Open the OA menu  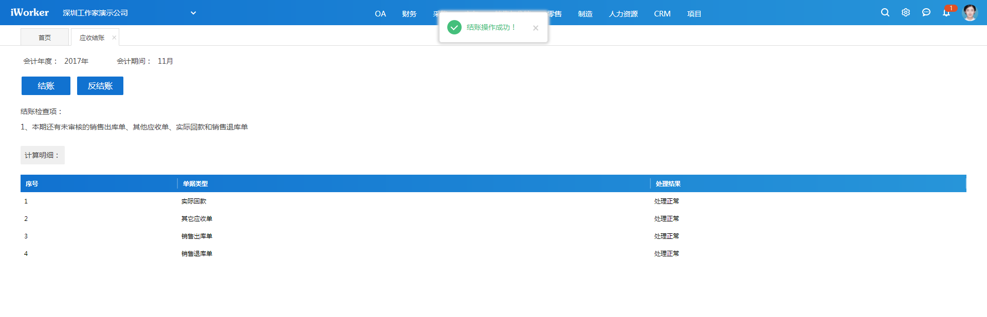pos(380,14)
